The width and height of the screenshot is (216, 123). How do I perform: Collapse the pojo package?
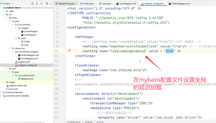(x=16, y=38)
